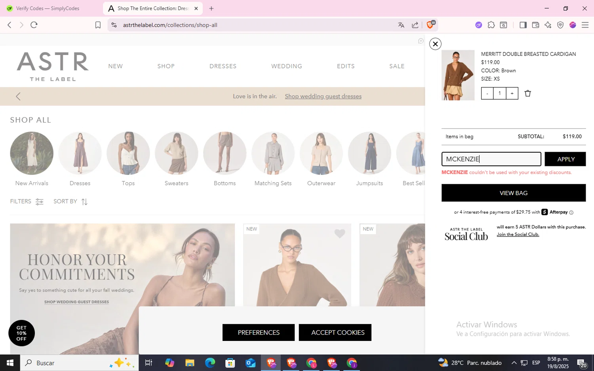Launch Microsoft Edge from the taskbar

pos(210,363)
